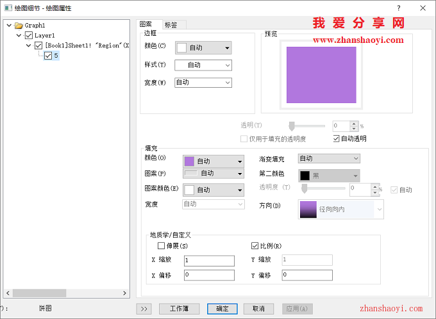The height and width of the screenshot is (319, 436).
Task: Toggle the 自动 checkbox beside gradient transparency
Action: (394, 190)
